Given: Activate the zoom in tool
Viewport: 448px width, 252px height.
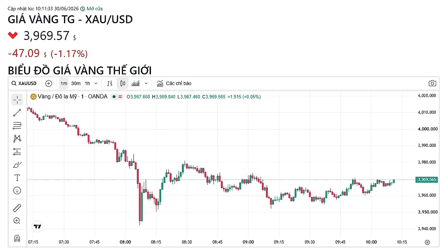Looking at the screenshot, I should tap(17, 220).
